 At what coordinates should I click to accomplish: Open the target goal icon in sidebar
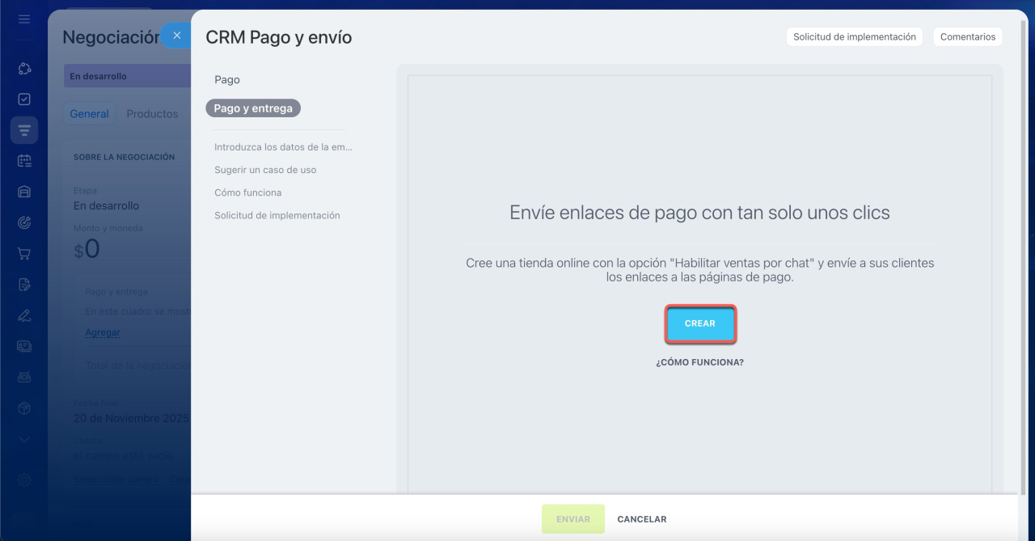click(24, 222)
